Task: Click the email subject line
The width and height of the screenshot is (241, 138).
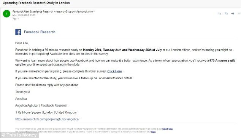Action: point(36,3)
